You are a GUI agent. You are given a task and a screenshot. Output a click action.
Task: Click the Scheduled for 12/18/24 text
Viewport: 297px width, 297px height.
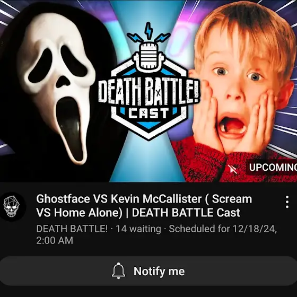[x=223, y=229]
